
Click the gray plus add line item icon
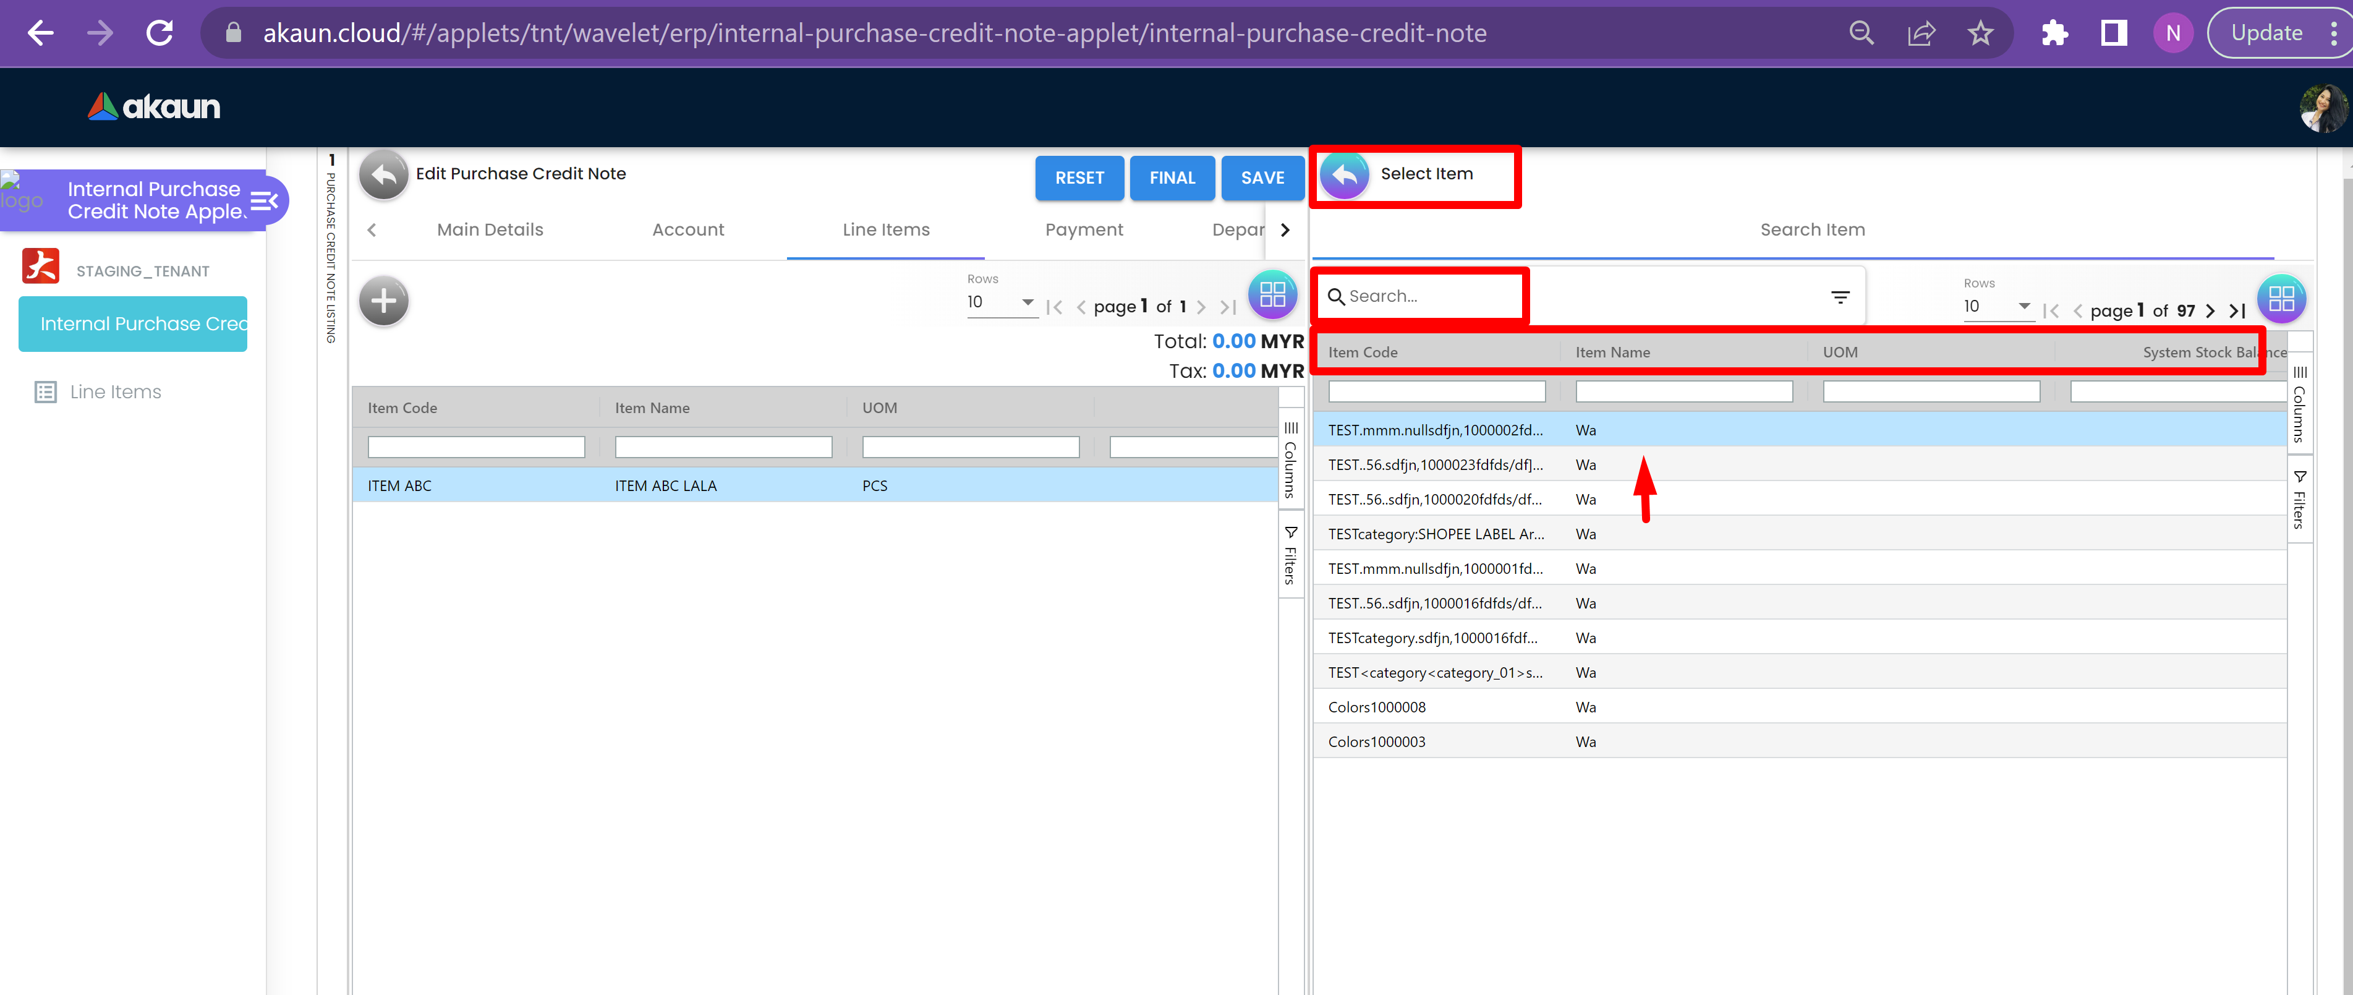click(x=383, y=301)
